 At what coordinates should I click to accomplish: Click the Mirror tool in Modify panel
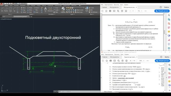(x=30, y=10)
